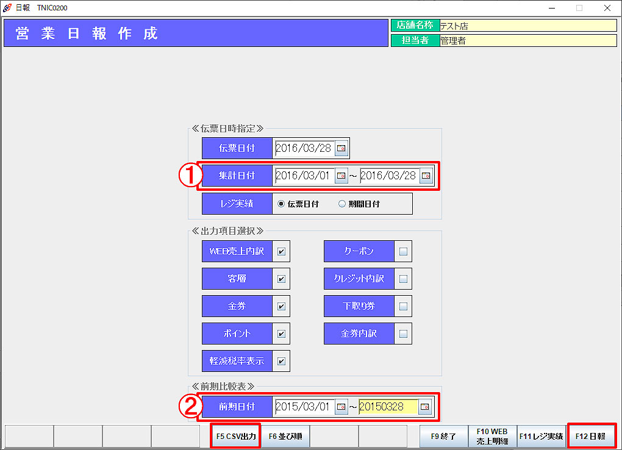Open calendar for 集計日付 start date

point(341,176)
